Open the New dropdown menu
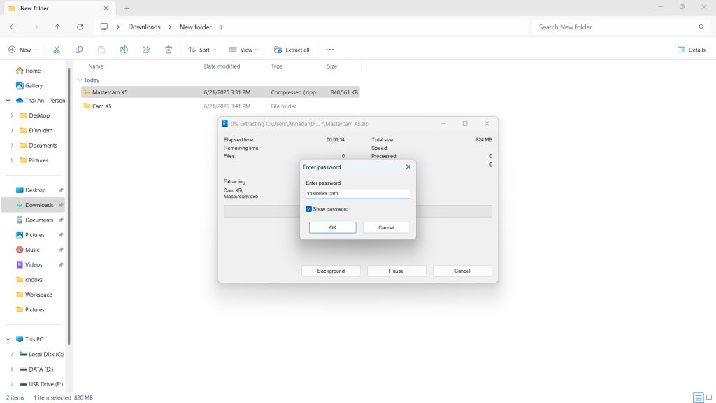 tap(22, 50)
